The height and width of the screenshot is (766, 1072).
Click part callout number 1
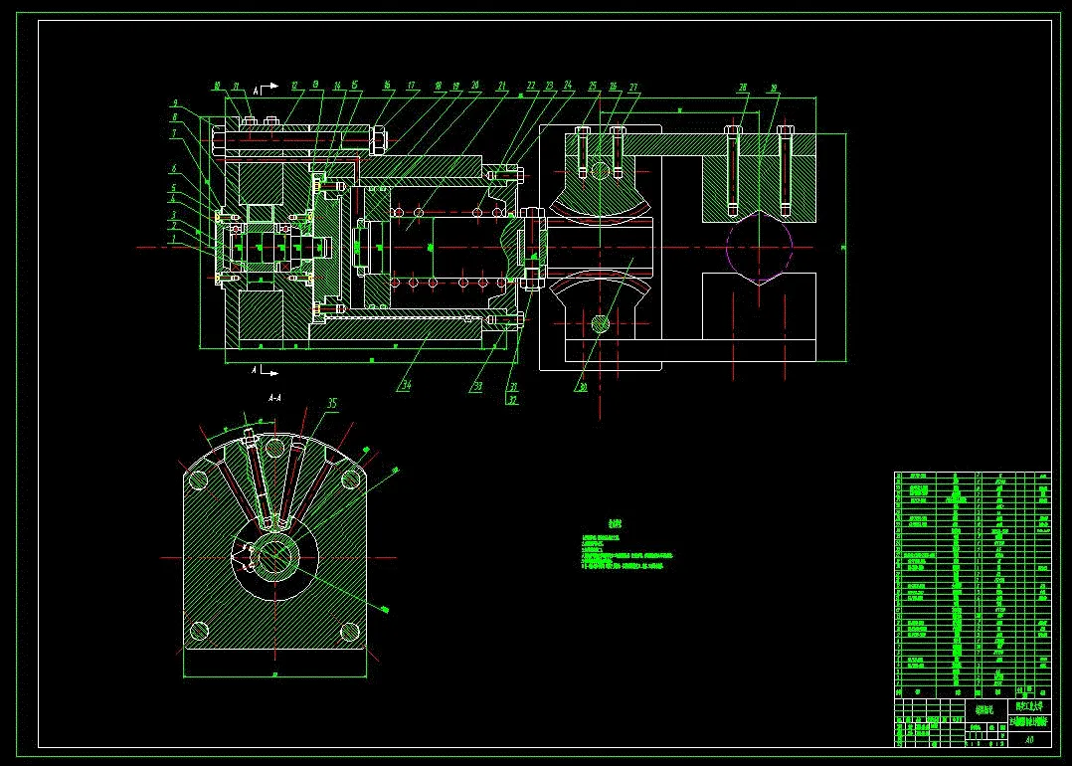pyautogui.click(x=174, y=240)
